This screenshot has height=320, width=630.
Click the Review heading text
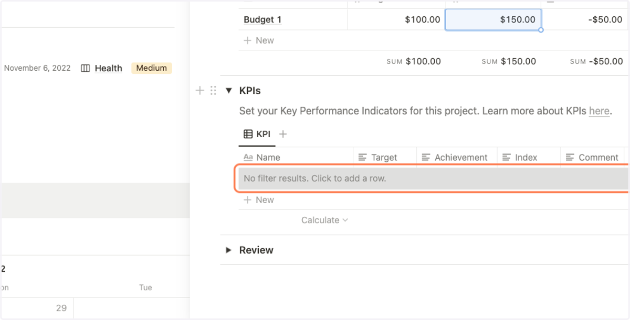[x=256, y=250]
